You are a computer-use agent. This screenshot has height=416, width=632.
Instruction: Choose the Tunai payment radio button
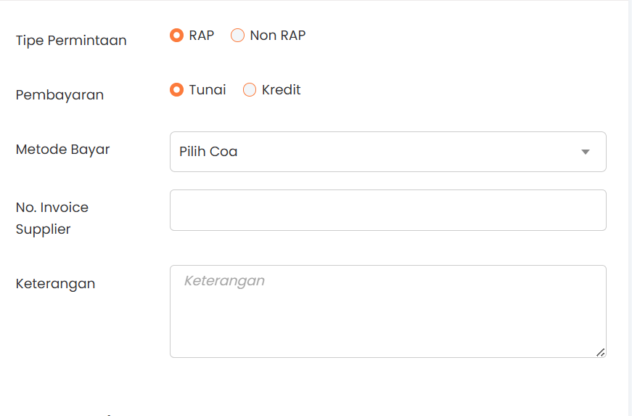coord(176,90)
